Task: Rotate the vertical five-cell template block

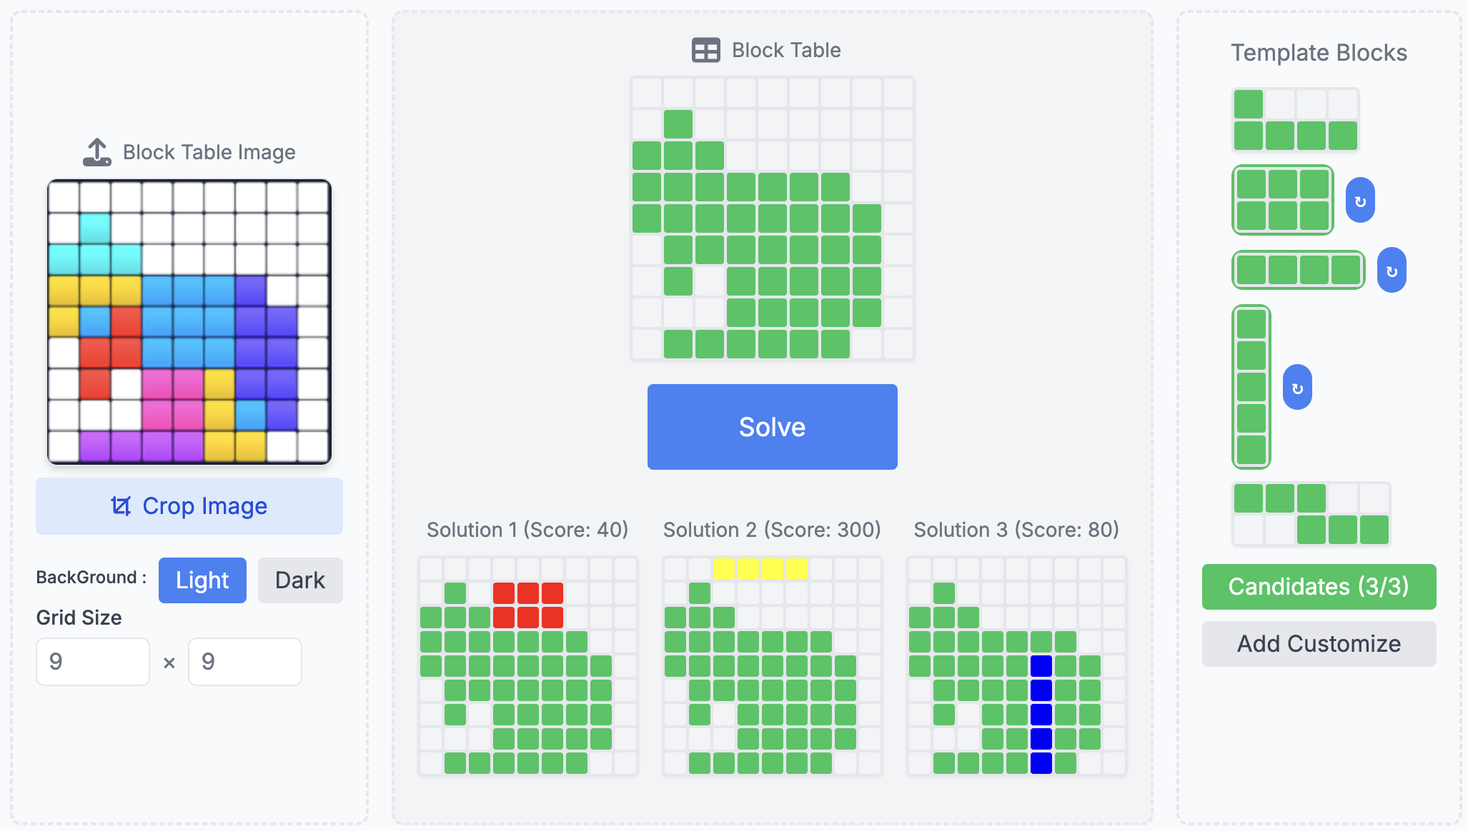Action: click(x=1297, y=388)
